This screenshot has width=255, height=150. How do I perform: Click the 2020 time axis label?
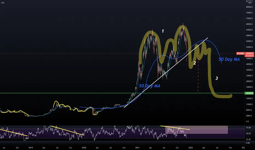coord(84,148)
